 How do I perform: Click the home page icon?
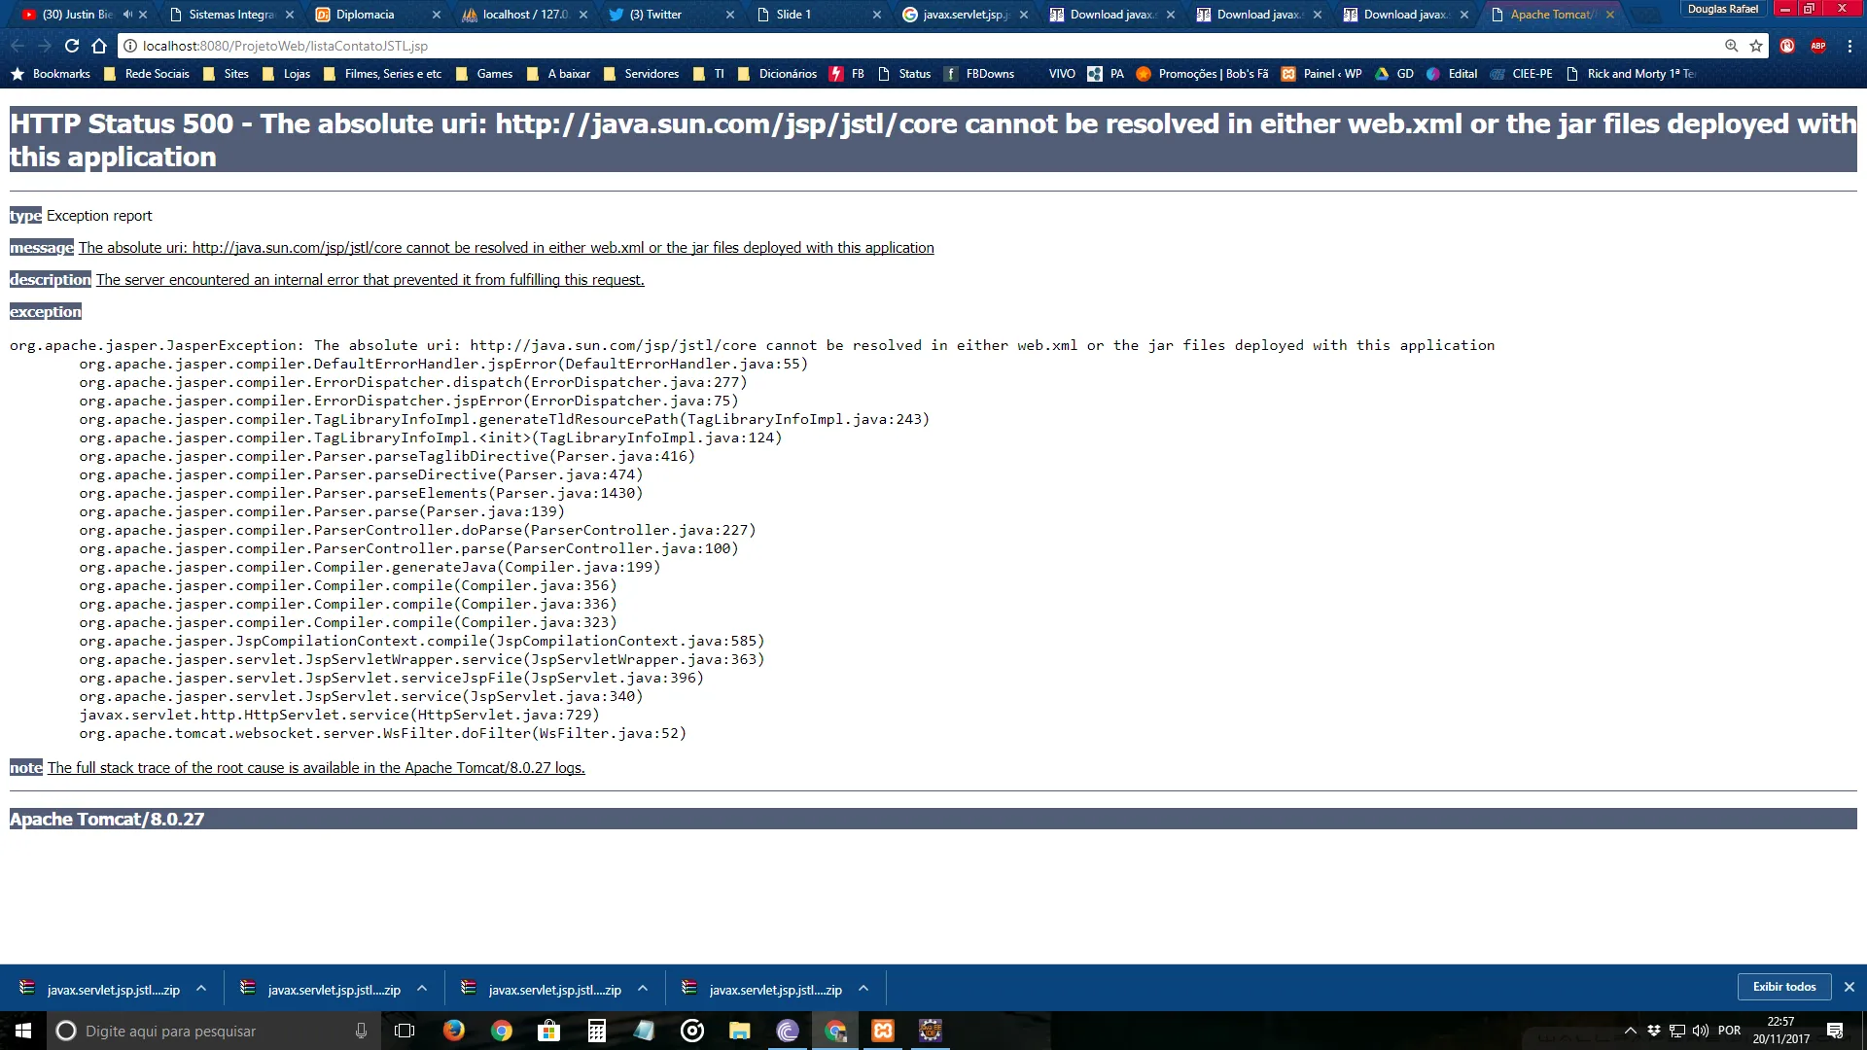[x=99, y=46]
